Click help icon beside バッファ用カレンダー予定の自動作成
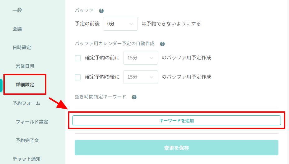Image resolution: width=289 pixels, height=164 pixels. tap(162, 44)
